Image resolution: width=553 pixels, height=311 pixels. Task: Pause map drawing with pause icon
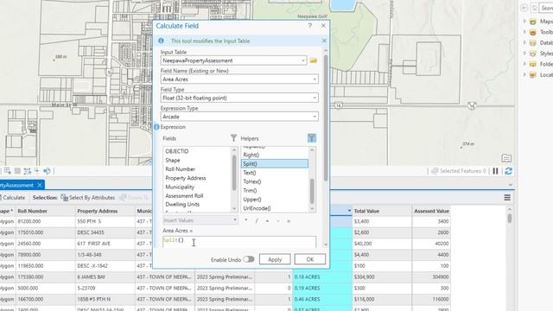point(495,171)
